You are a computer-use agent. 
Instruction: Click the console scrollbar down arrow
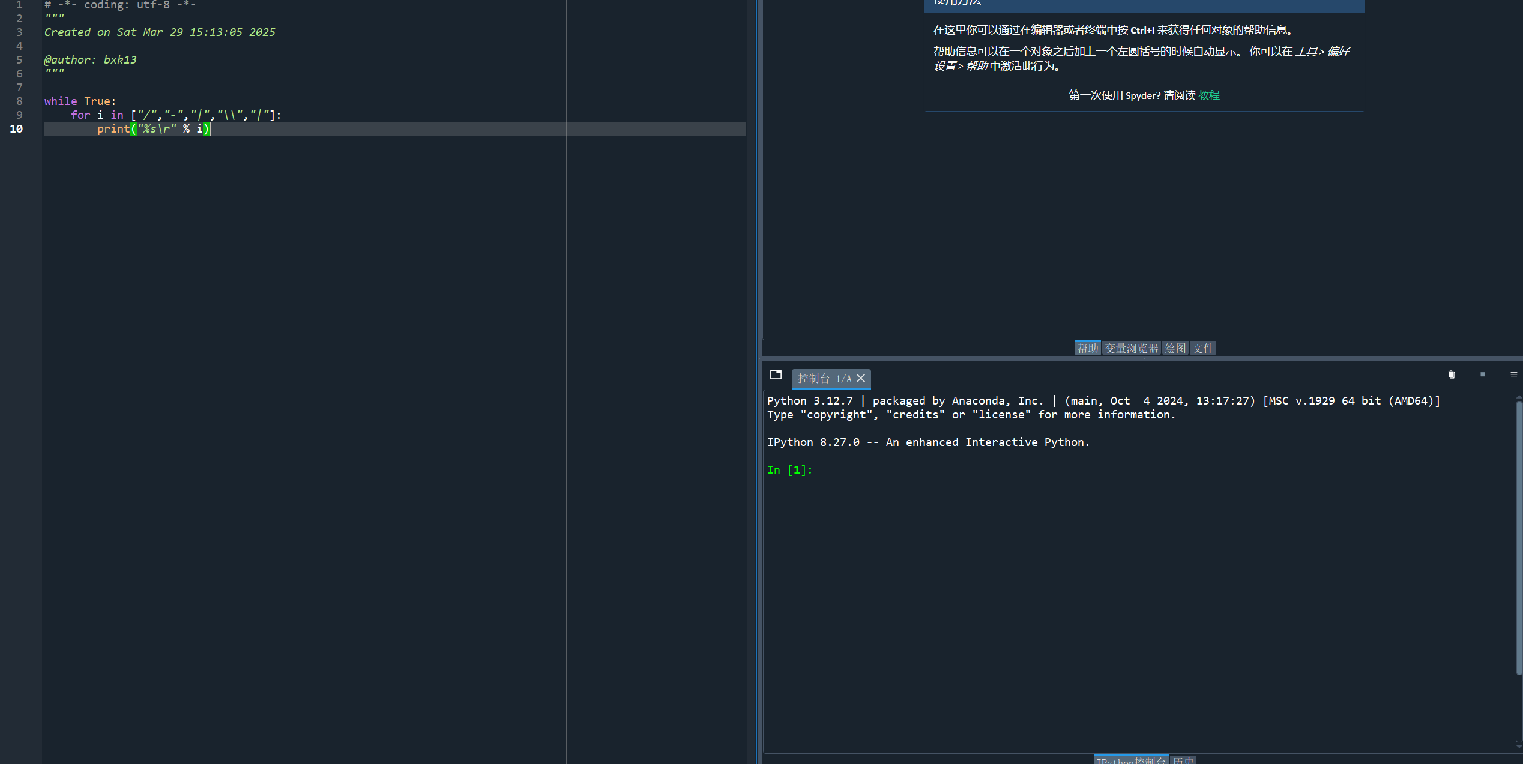tap(1519, 747)
